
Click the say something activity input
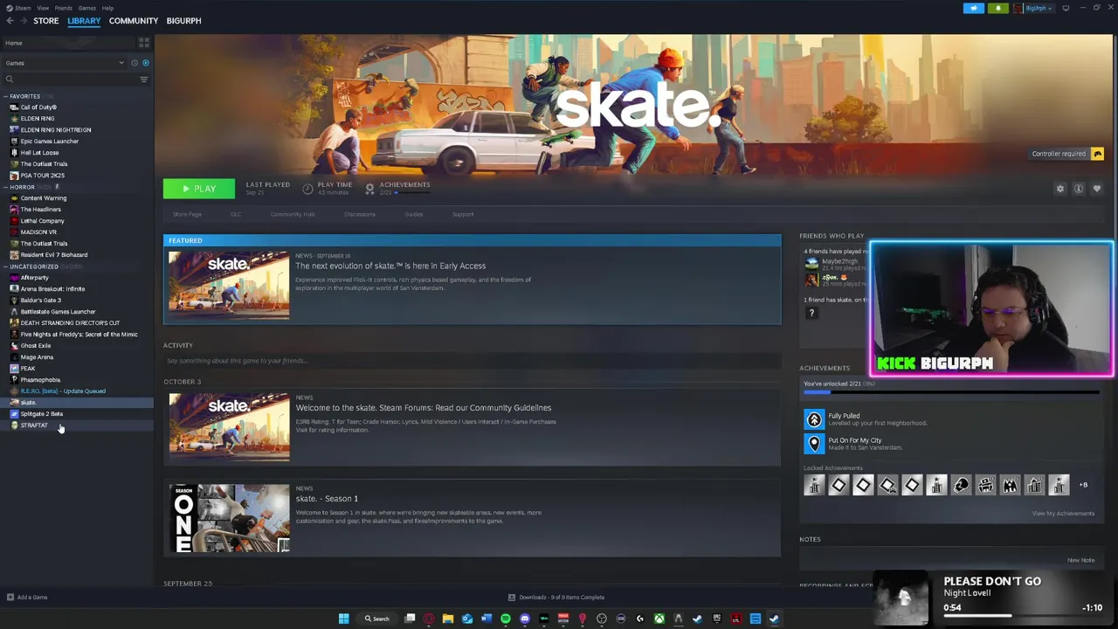tap(472, 361)
